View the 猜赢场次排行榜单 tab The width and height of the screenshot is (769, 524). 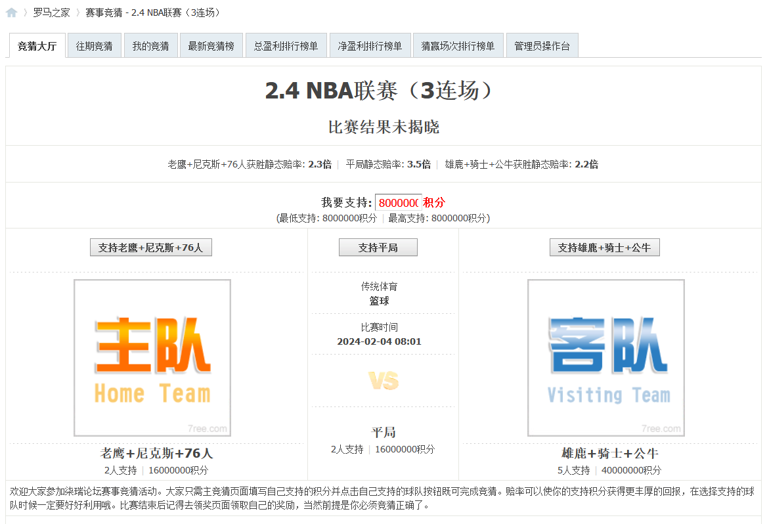[457, 45]
